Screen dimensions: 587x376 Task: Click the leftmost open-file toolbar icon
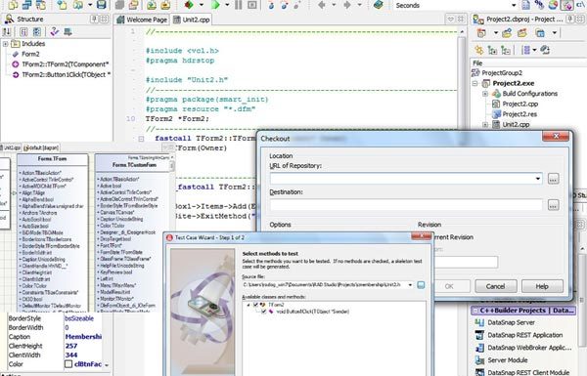click(x=13, y=5)
